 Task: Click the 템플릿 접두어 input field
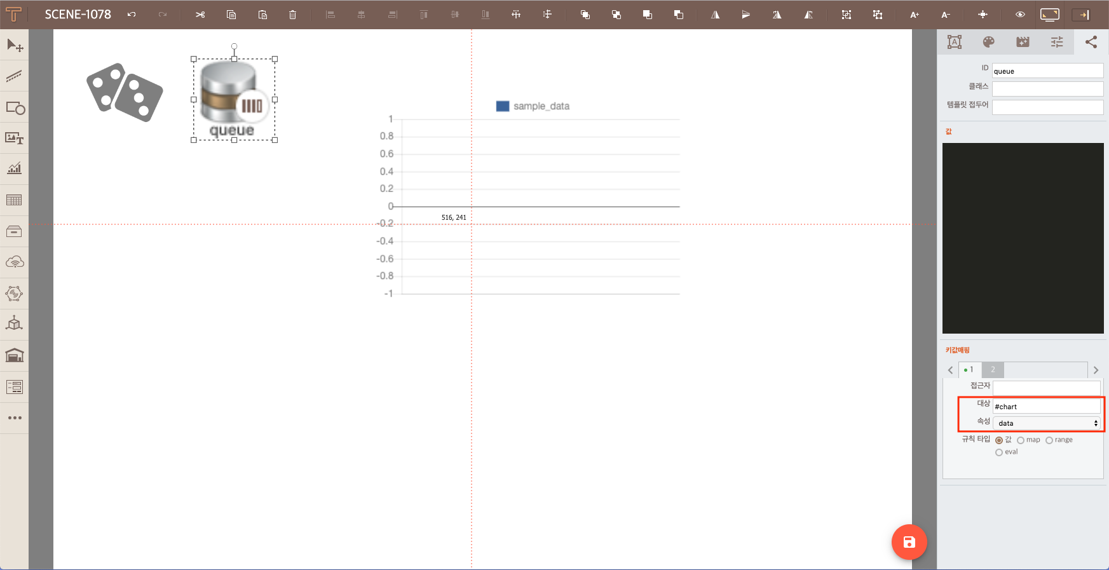pos(1048,107)
